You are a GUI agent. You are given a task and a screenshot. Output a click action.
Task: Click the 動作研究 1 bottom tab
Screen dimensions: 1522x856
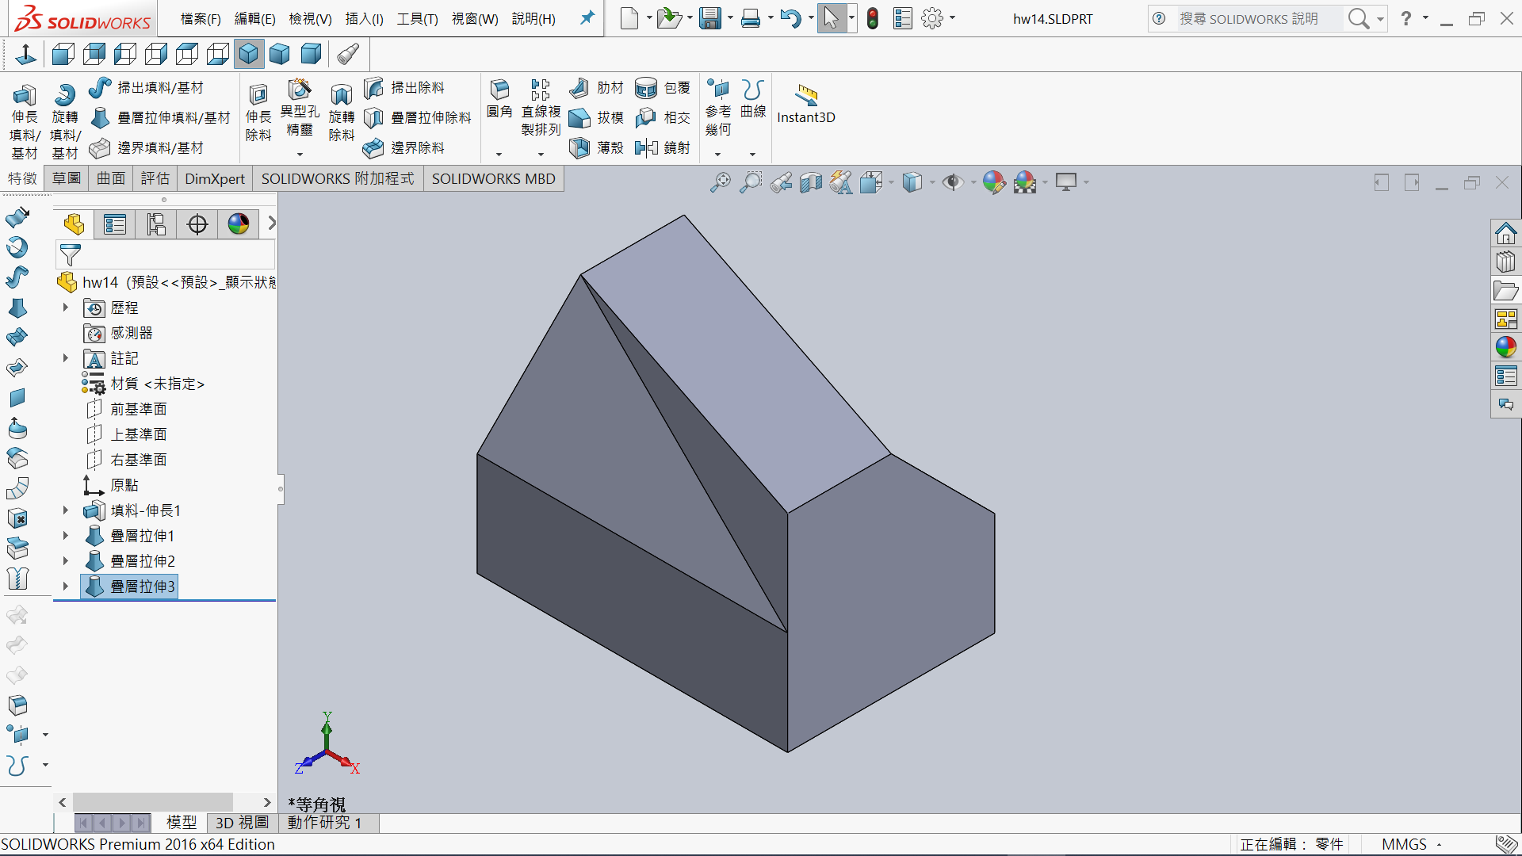click(x=324, y=823)
